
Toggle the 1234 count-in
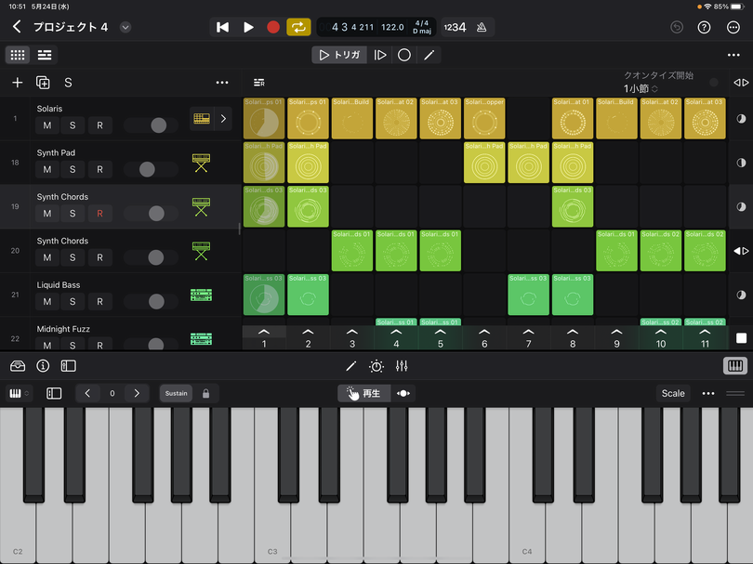pos(455,27)
